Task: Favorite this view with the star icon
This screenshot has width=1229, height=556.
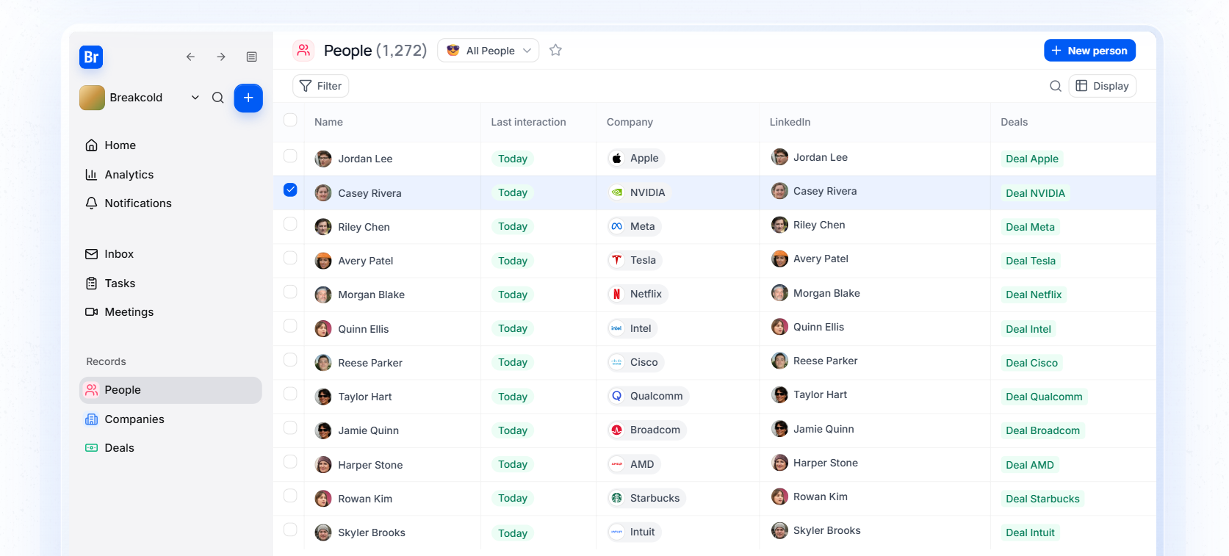Action: click(x=555, y=50)
